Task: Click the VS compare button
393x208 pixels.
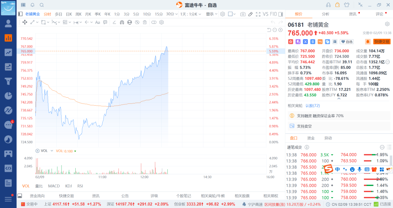Action: point(265,14)
